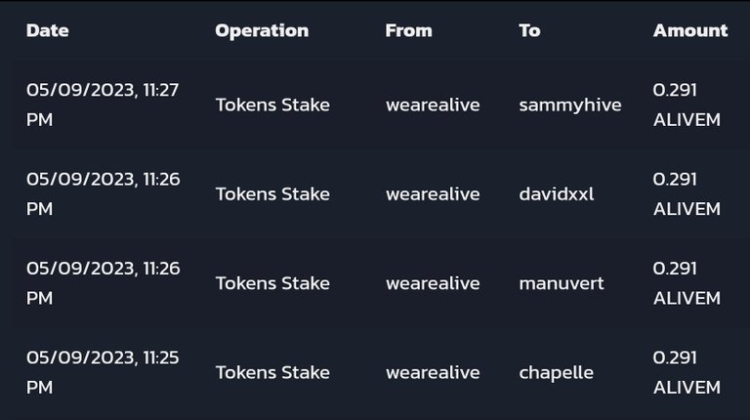750x420 pixels.
Task: Click wearealive sender in davidxxl row
Action: 433,194
